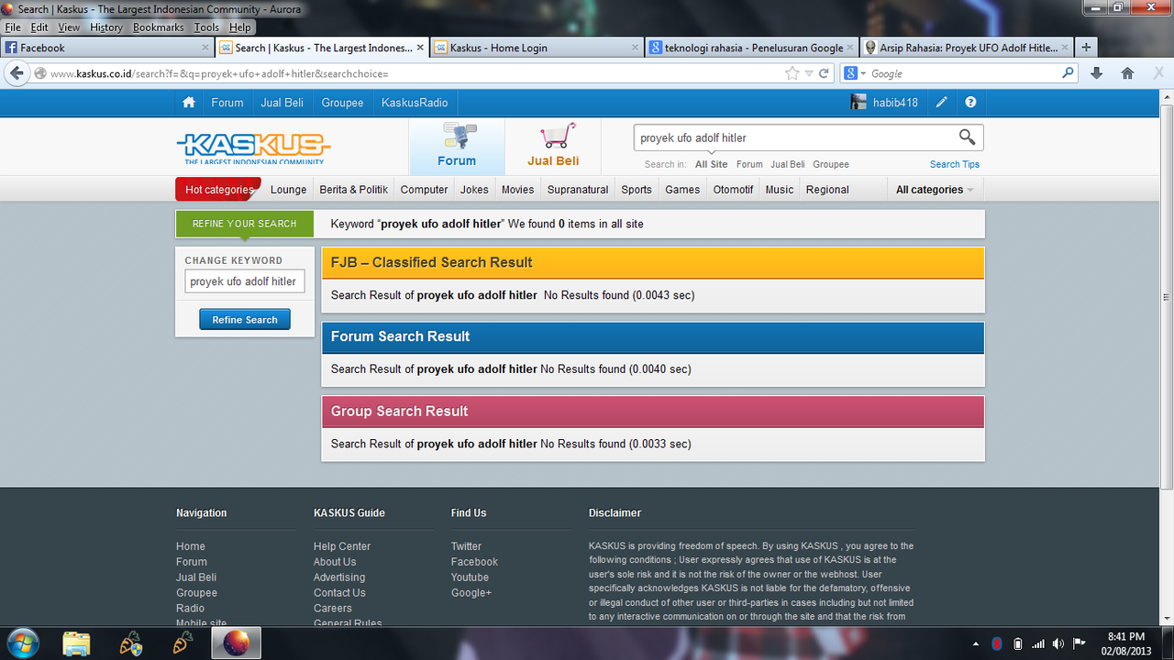This screenshot has height=660, width=1174.
Task: Open the Jual Beli shopping cart icon
Action: tap(553, 147)
